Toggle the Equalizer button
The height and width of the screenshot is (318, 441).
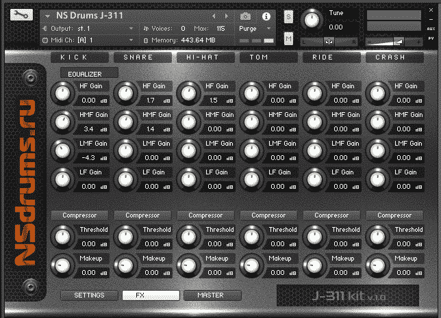(x=89, y=73)
